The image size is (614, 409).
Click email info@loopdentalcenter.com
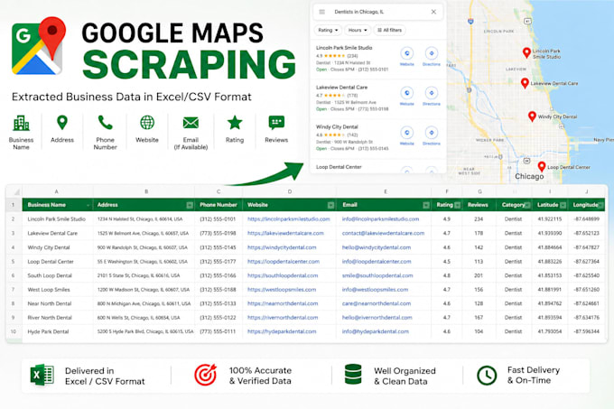click(x=377, y=262)
